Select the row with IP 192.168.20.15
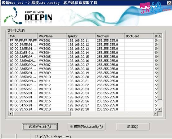Image resolution: width=172 pixels, height=139 pixels. point(83,57)
